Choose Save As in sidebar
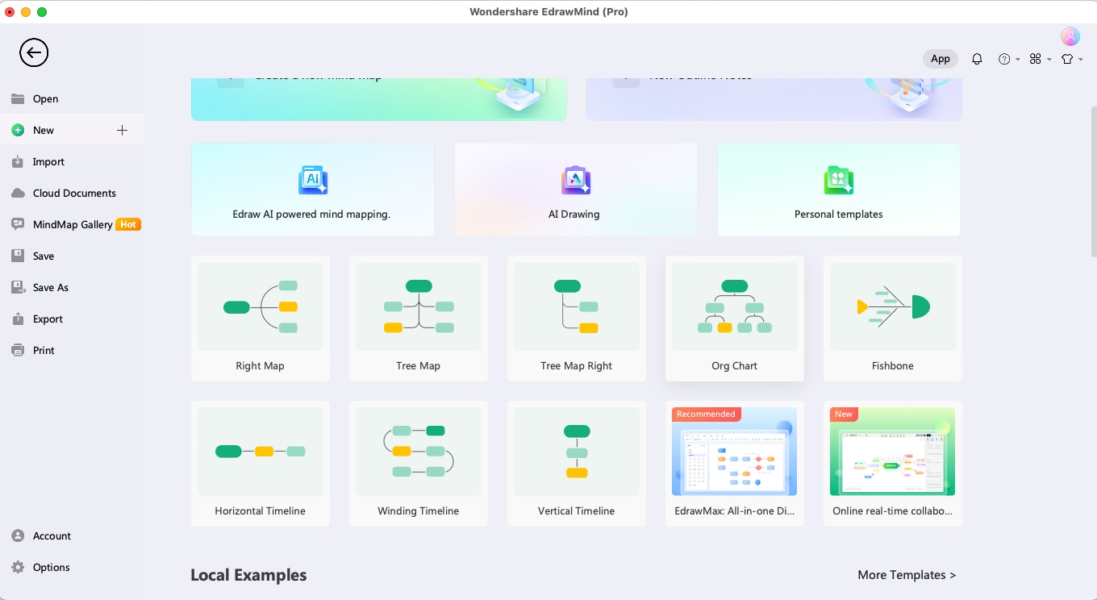The height and width of the screenshot is (600, 1097). point(73,287)
